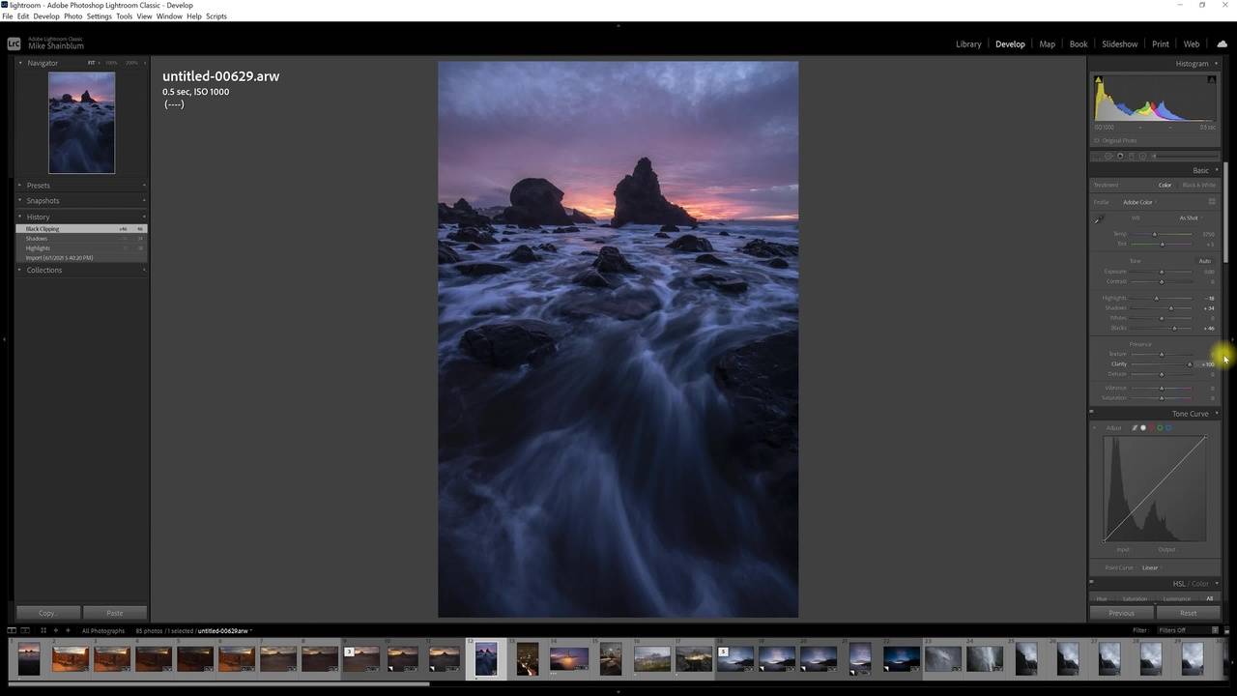1237x696 pixels.
Task: Click the Auto tone button
Action: [x=1204, y=261]
